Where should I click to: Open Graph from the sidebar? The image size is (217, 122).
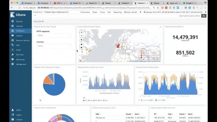[18, 50]
